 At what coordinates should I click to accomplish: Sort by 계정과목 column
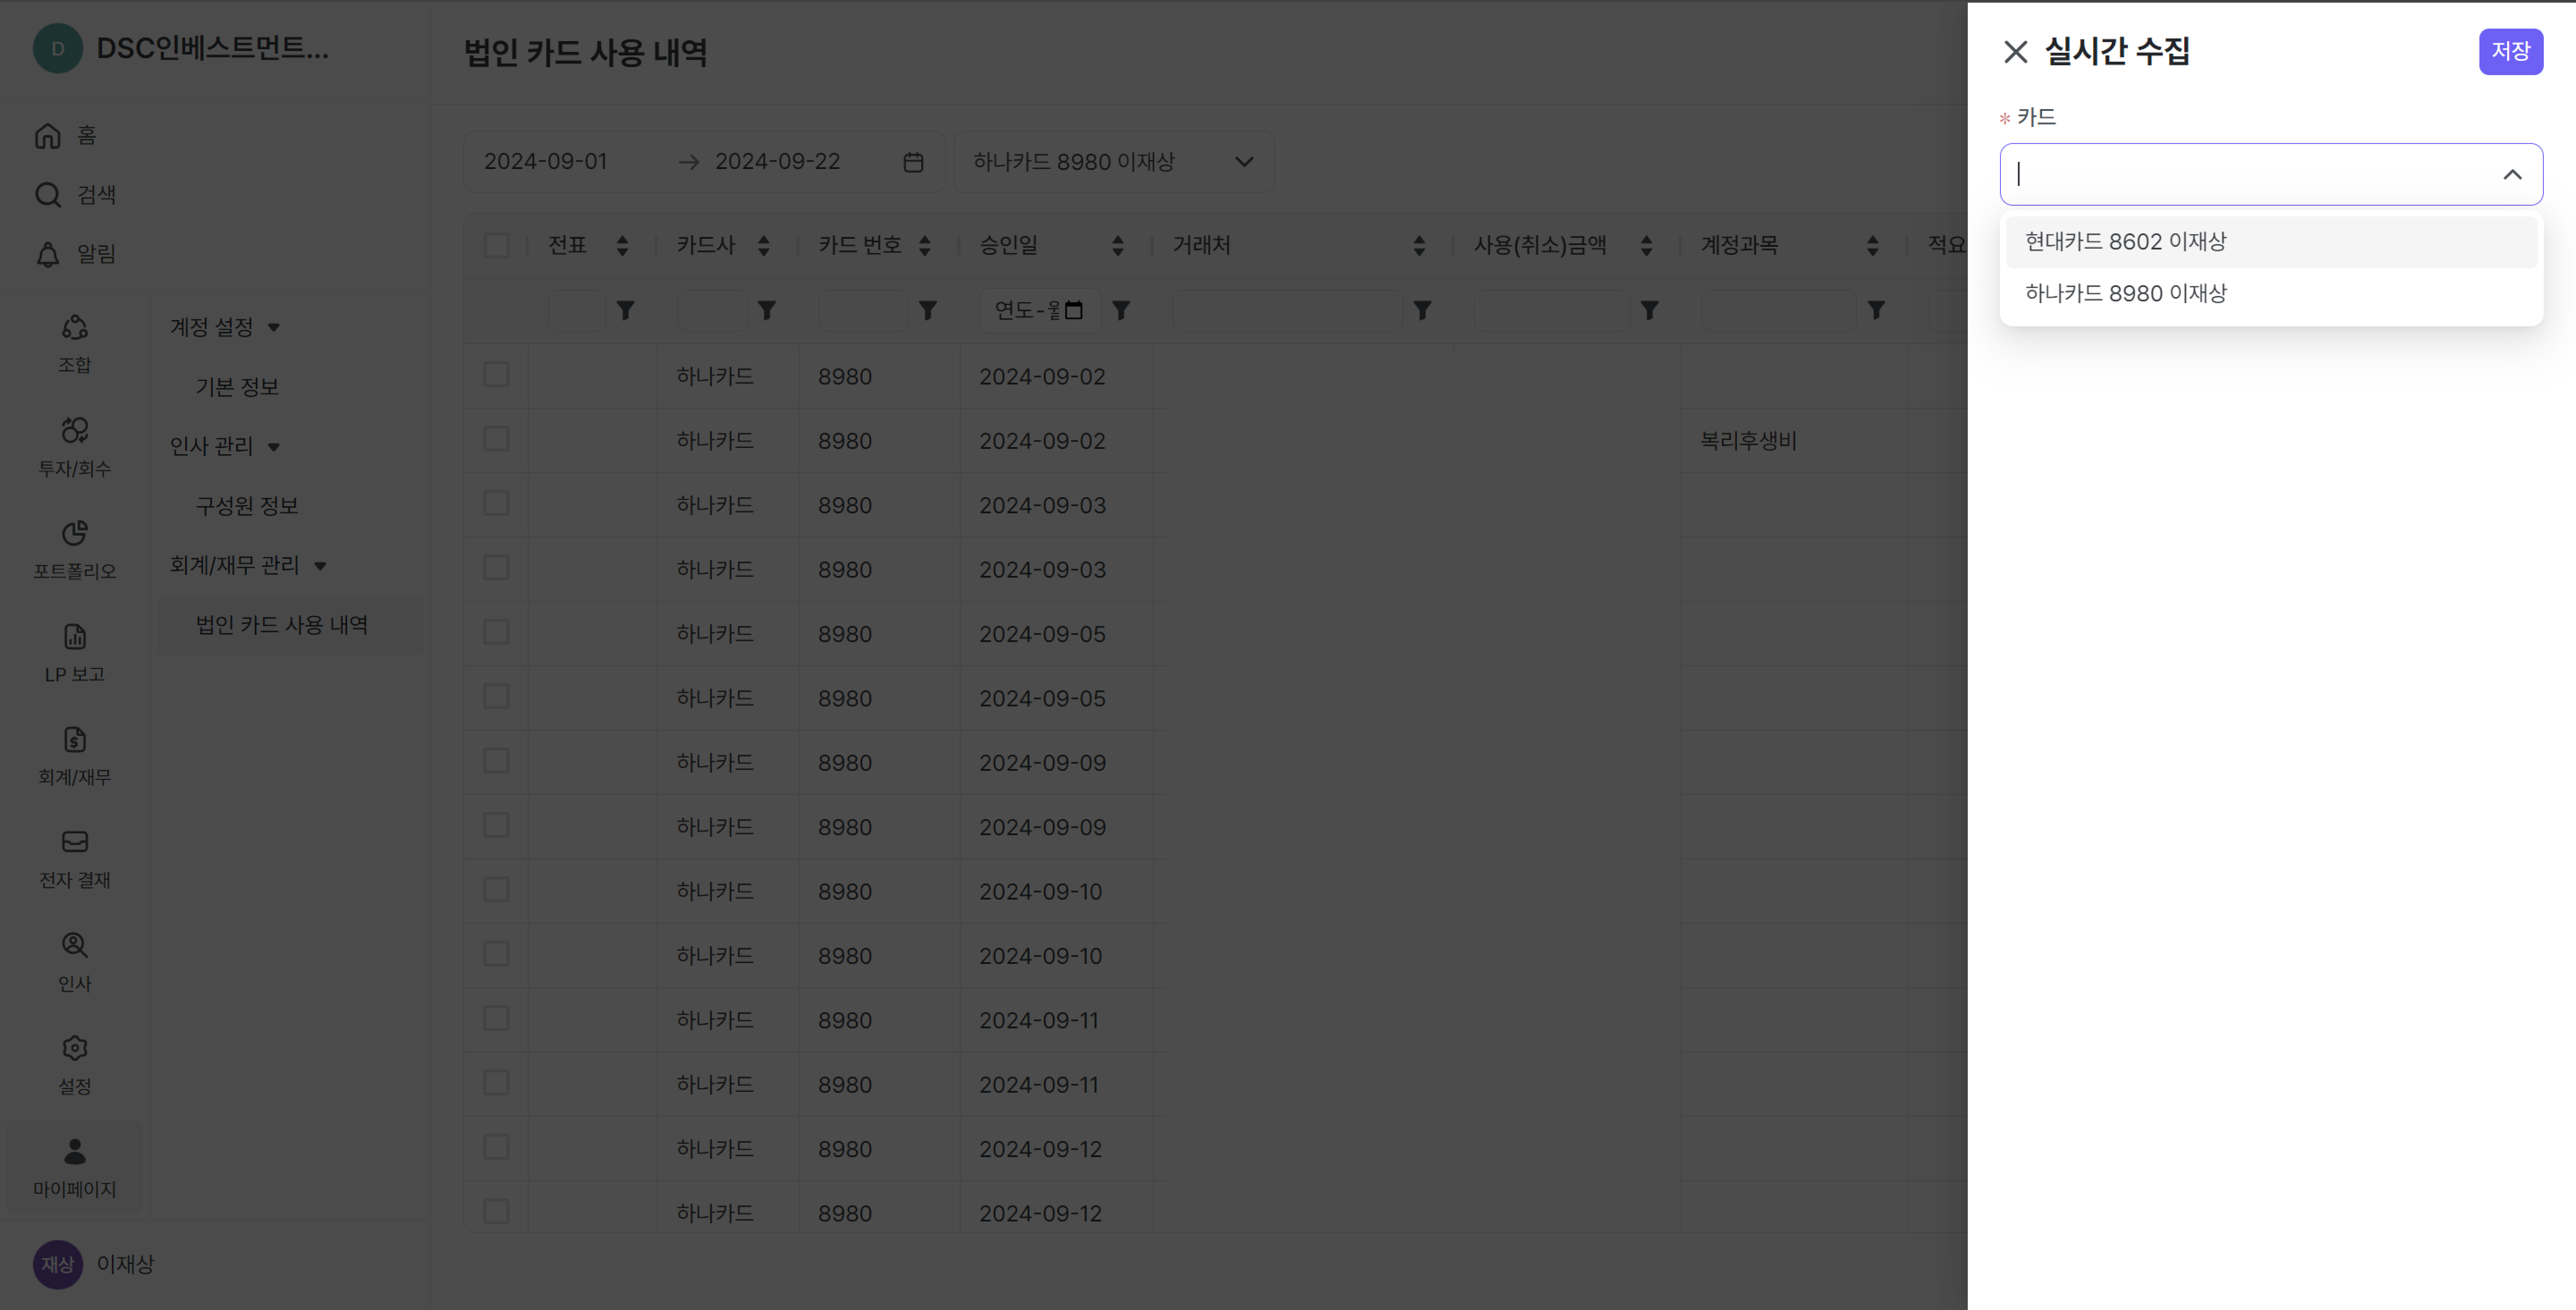(x=1872, y=245)
